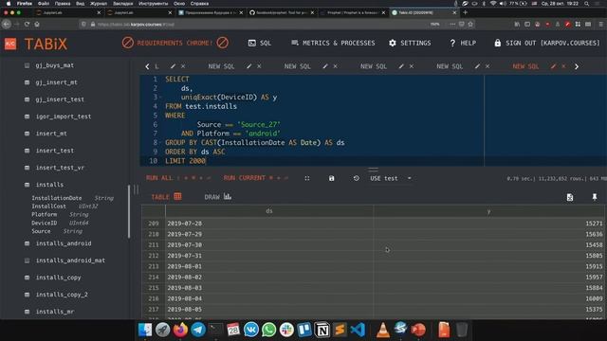
Task: Reload the page in Firefox
Action: [27, 24]
